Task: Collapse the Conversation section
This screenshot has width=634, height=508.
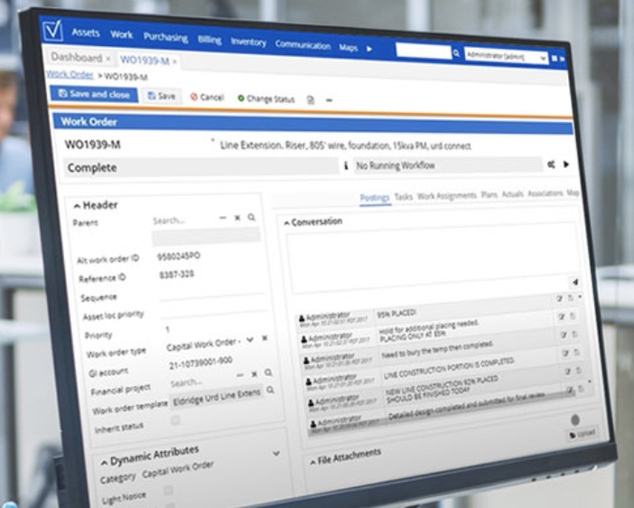Action: (x=286, y=222)
